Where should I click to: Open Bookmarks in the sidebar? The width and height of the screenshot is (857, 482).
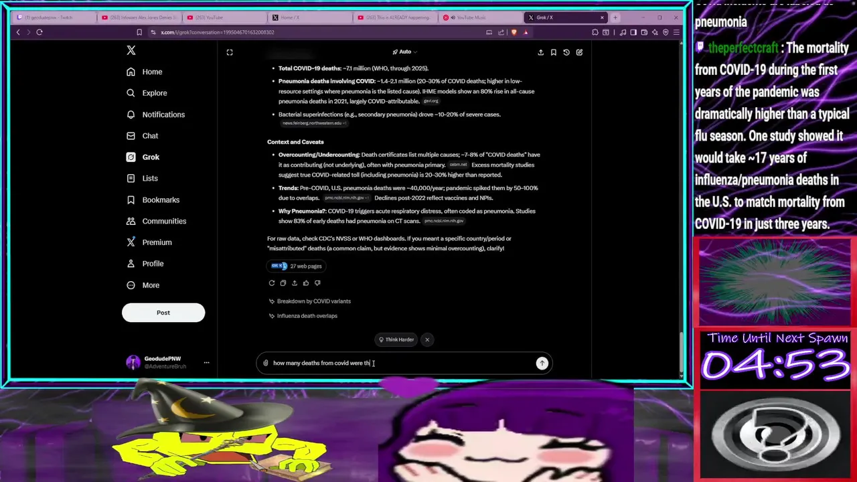point(153,199)
